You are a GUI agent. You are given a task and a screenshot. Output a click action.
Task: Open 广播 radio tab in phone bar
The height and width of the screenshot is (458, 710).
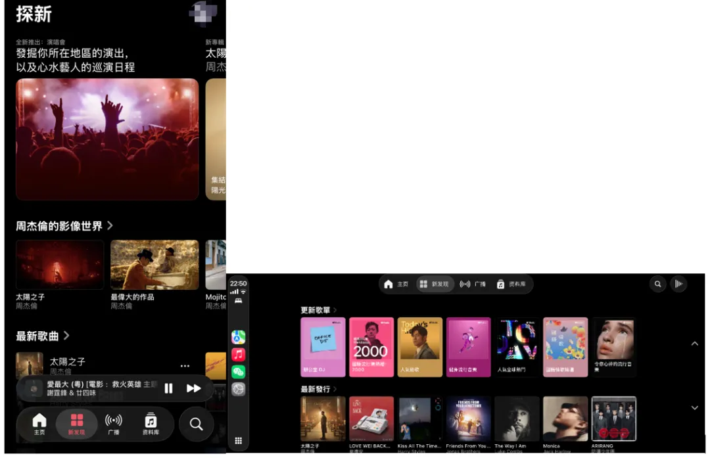[x=113, y=424]
